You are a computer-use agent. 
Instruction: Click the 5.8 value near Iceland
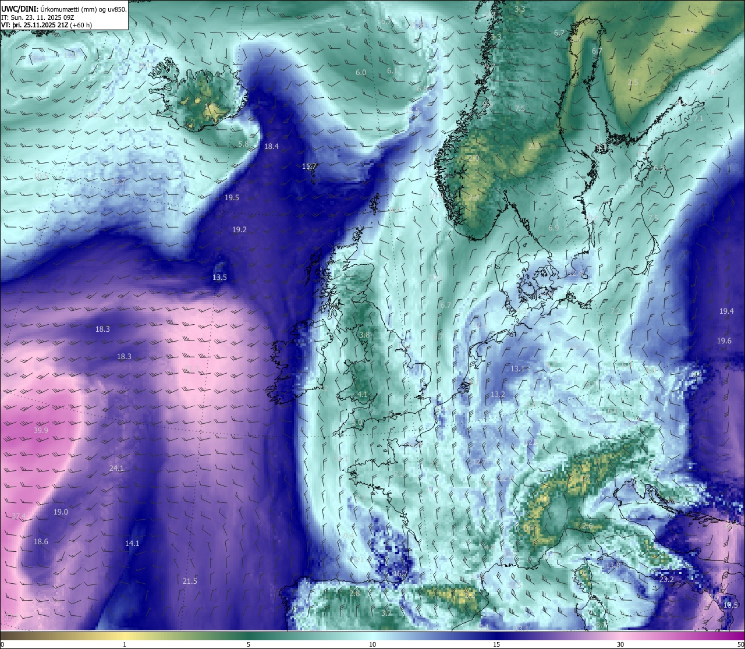243,144
